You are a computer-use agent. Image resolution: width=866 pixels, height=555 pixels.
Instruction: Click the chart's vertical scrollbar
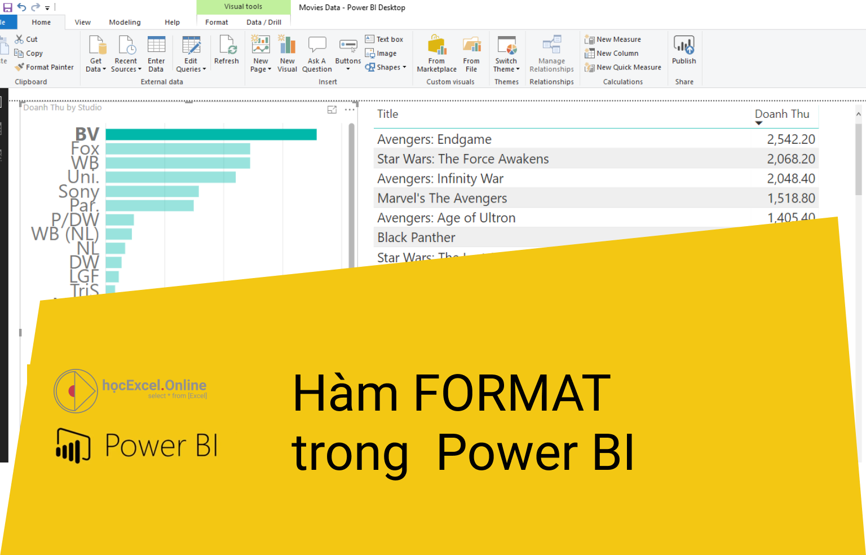(351, 195)
